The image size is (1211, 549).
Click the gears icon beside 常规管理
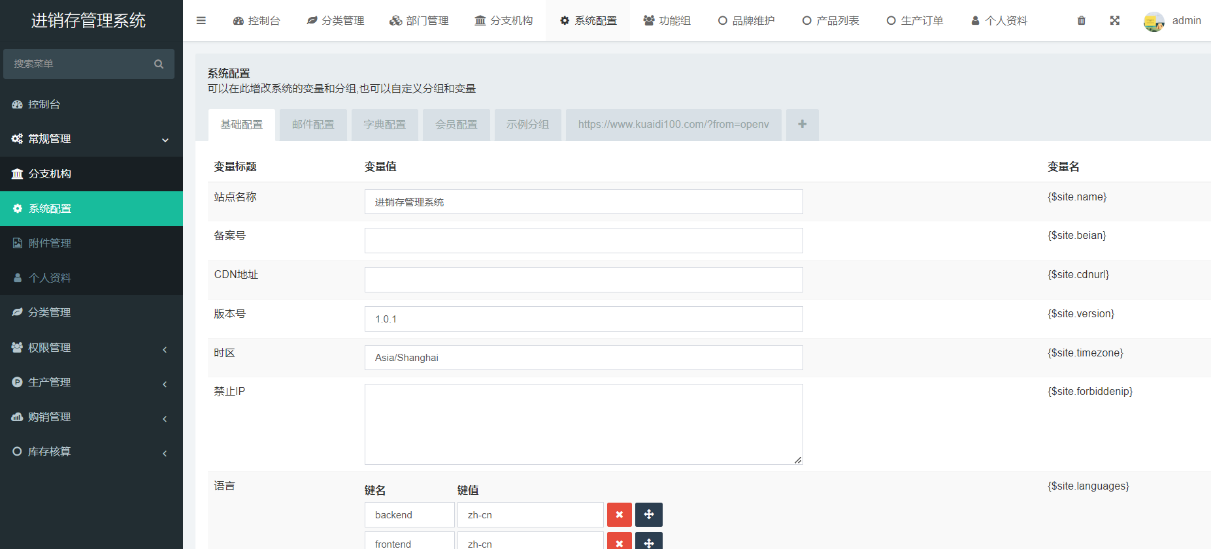click(17, 139)
